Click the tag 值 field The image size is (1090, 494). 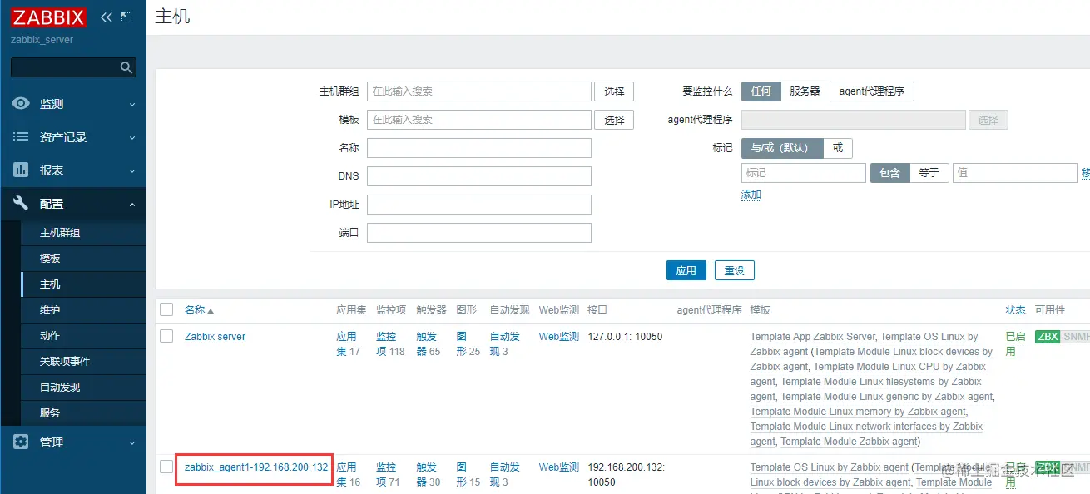[1015, 173]
